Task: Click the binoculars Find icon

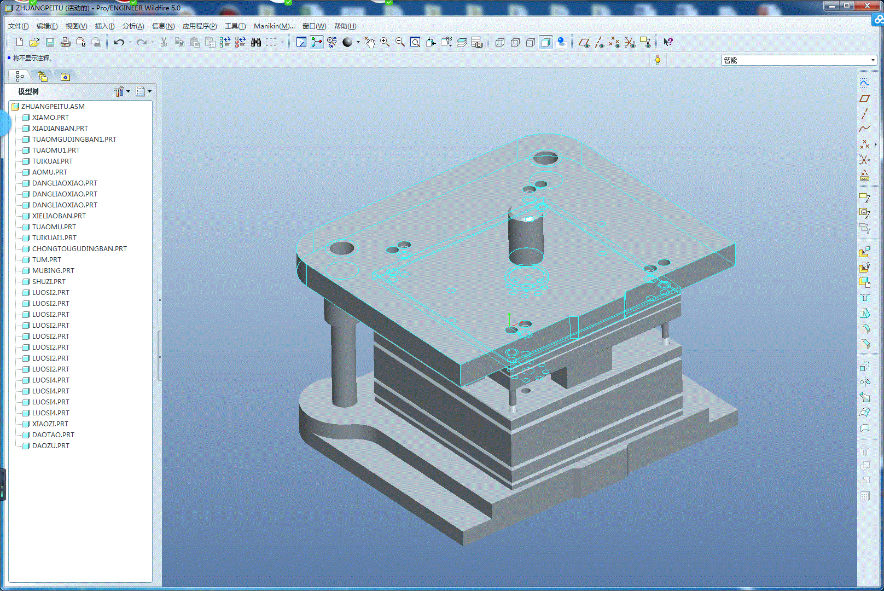Action: pyautogui.click(x=256, y=42)
